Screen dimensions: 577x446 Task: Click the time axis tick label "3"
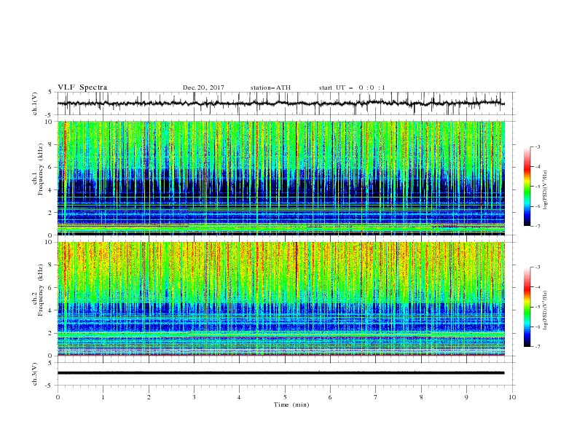pos(194,397)
